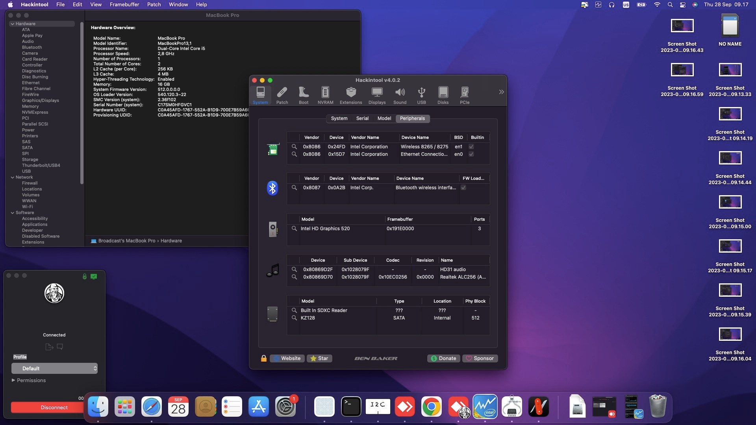The image size is (756, 425).
Task: Open Safari from the Dock
Action: tap(152, 407)
